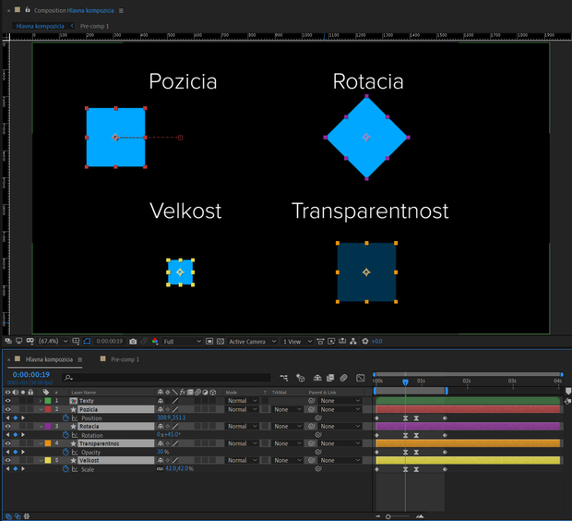The width and height of the screenshot is (572, 521).
Task: Select the Hlavna kompozicia viewer tab
Action: [39, 27]
